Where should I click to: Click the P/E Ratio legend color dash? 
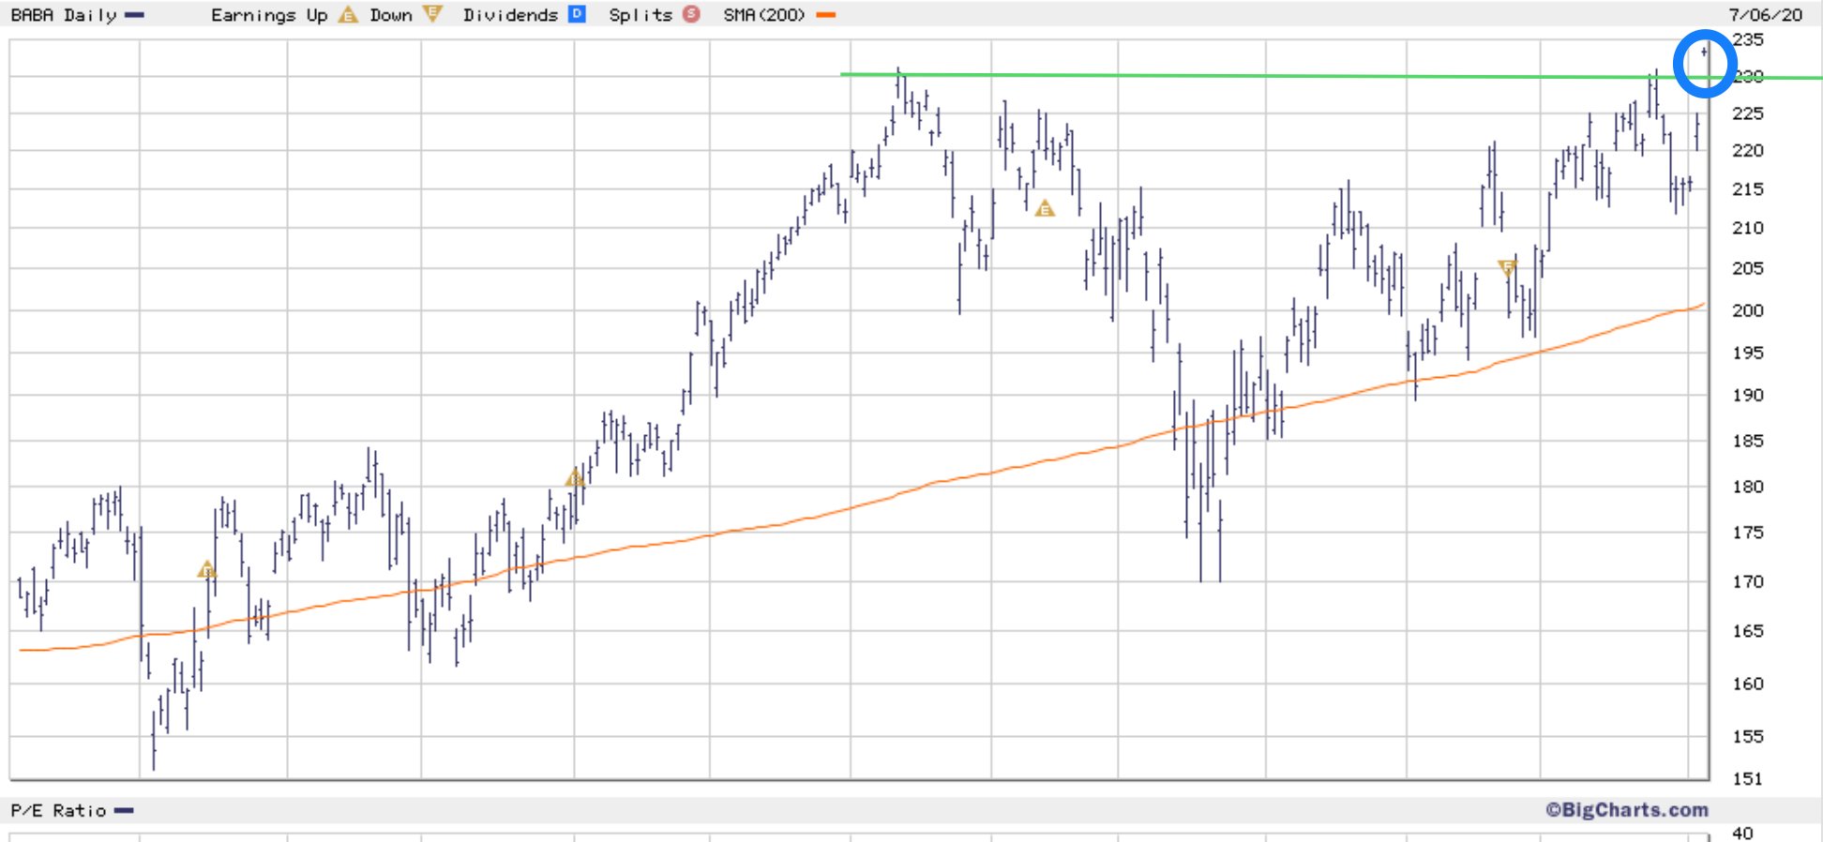[124, 810]
